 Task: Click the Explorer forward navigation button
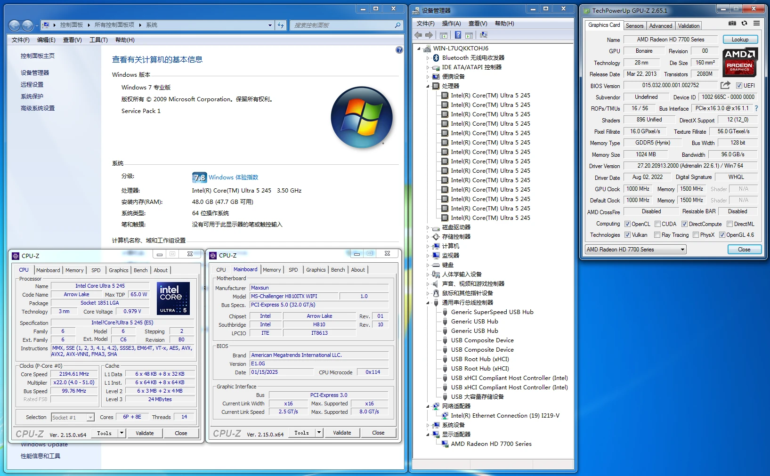tap(28, 25)
